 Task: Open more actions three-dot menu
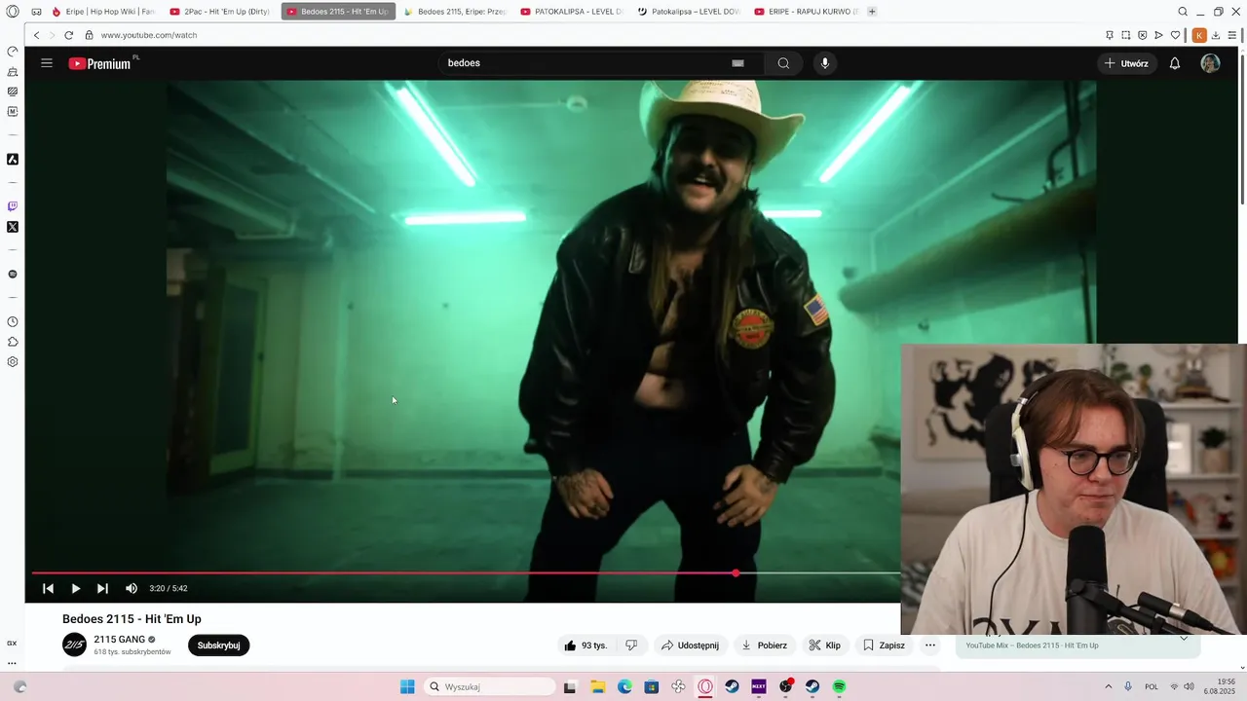(930, 646)
